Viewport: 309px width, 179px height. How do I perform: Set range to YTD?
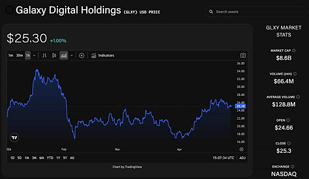point(50,158)
